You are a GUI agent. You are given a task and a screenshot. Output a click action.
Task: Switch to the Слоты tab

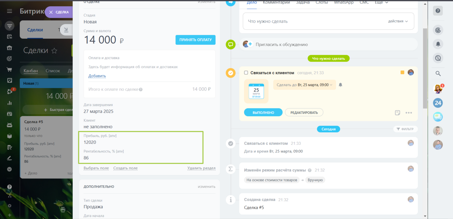pyautogui.click(x=322, y=2)
